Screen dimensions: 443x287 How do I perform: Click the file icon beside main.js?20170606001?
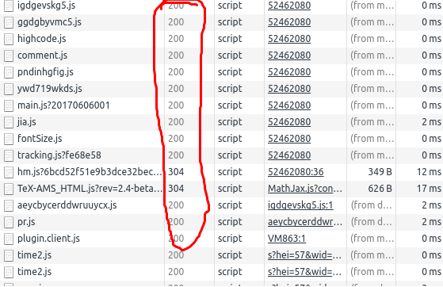click(x=9, y=105)
